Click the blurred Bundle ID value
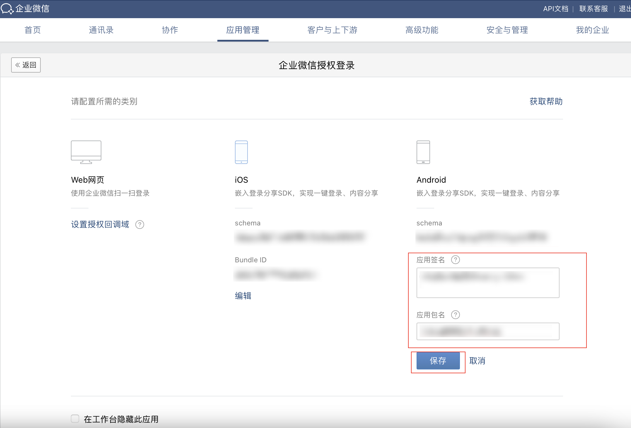Viewport: 631px width, 428px height. point(275,275)
